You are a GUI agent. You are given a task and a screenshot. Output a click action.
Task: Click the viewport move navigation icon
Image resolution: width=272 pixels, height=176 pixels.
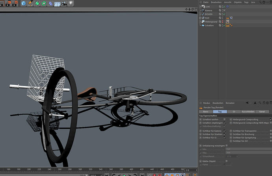186,9
